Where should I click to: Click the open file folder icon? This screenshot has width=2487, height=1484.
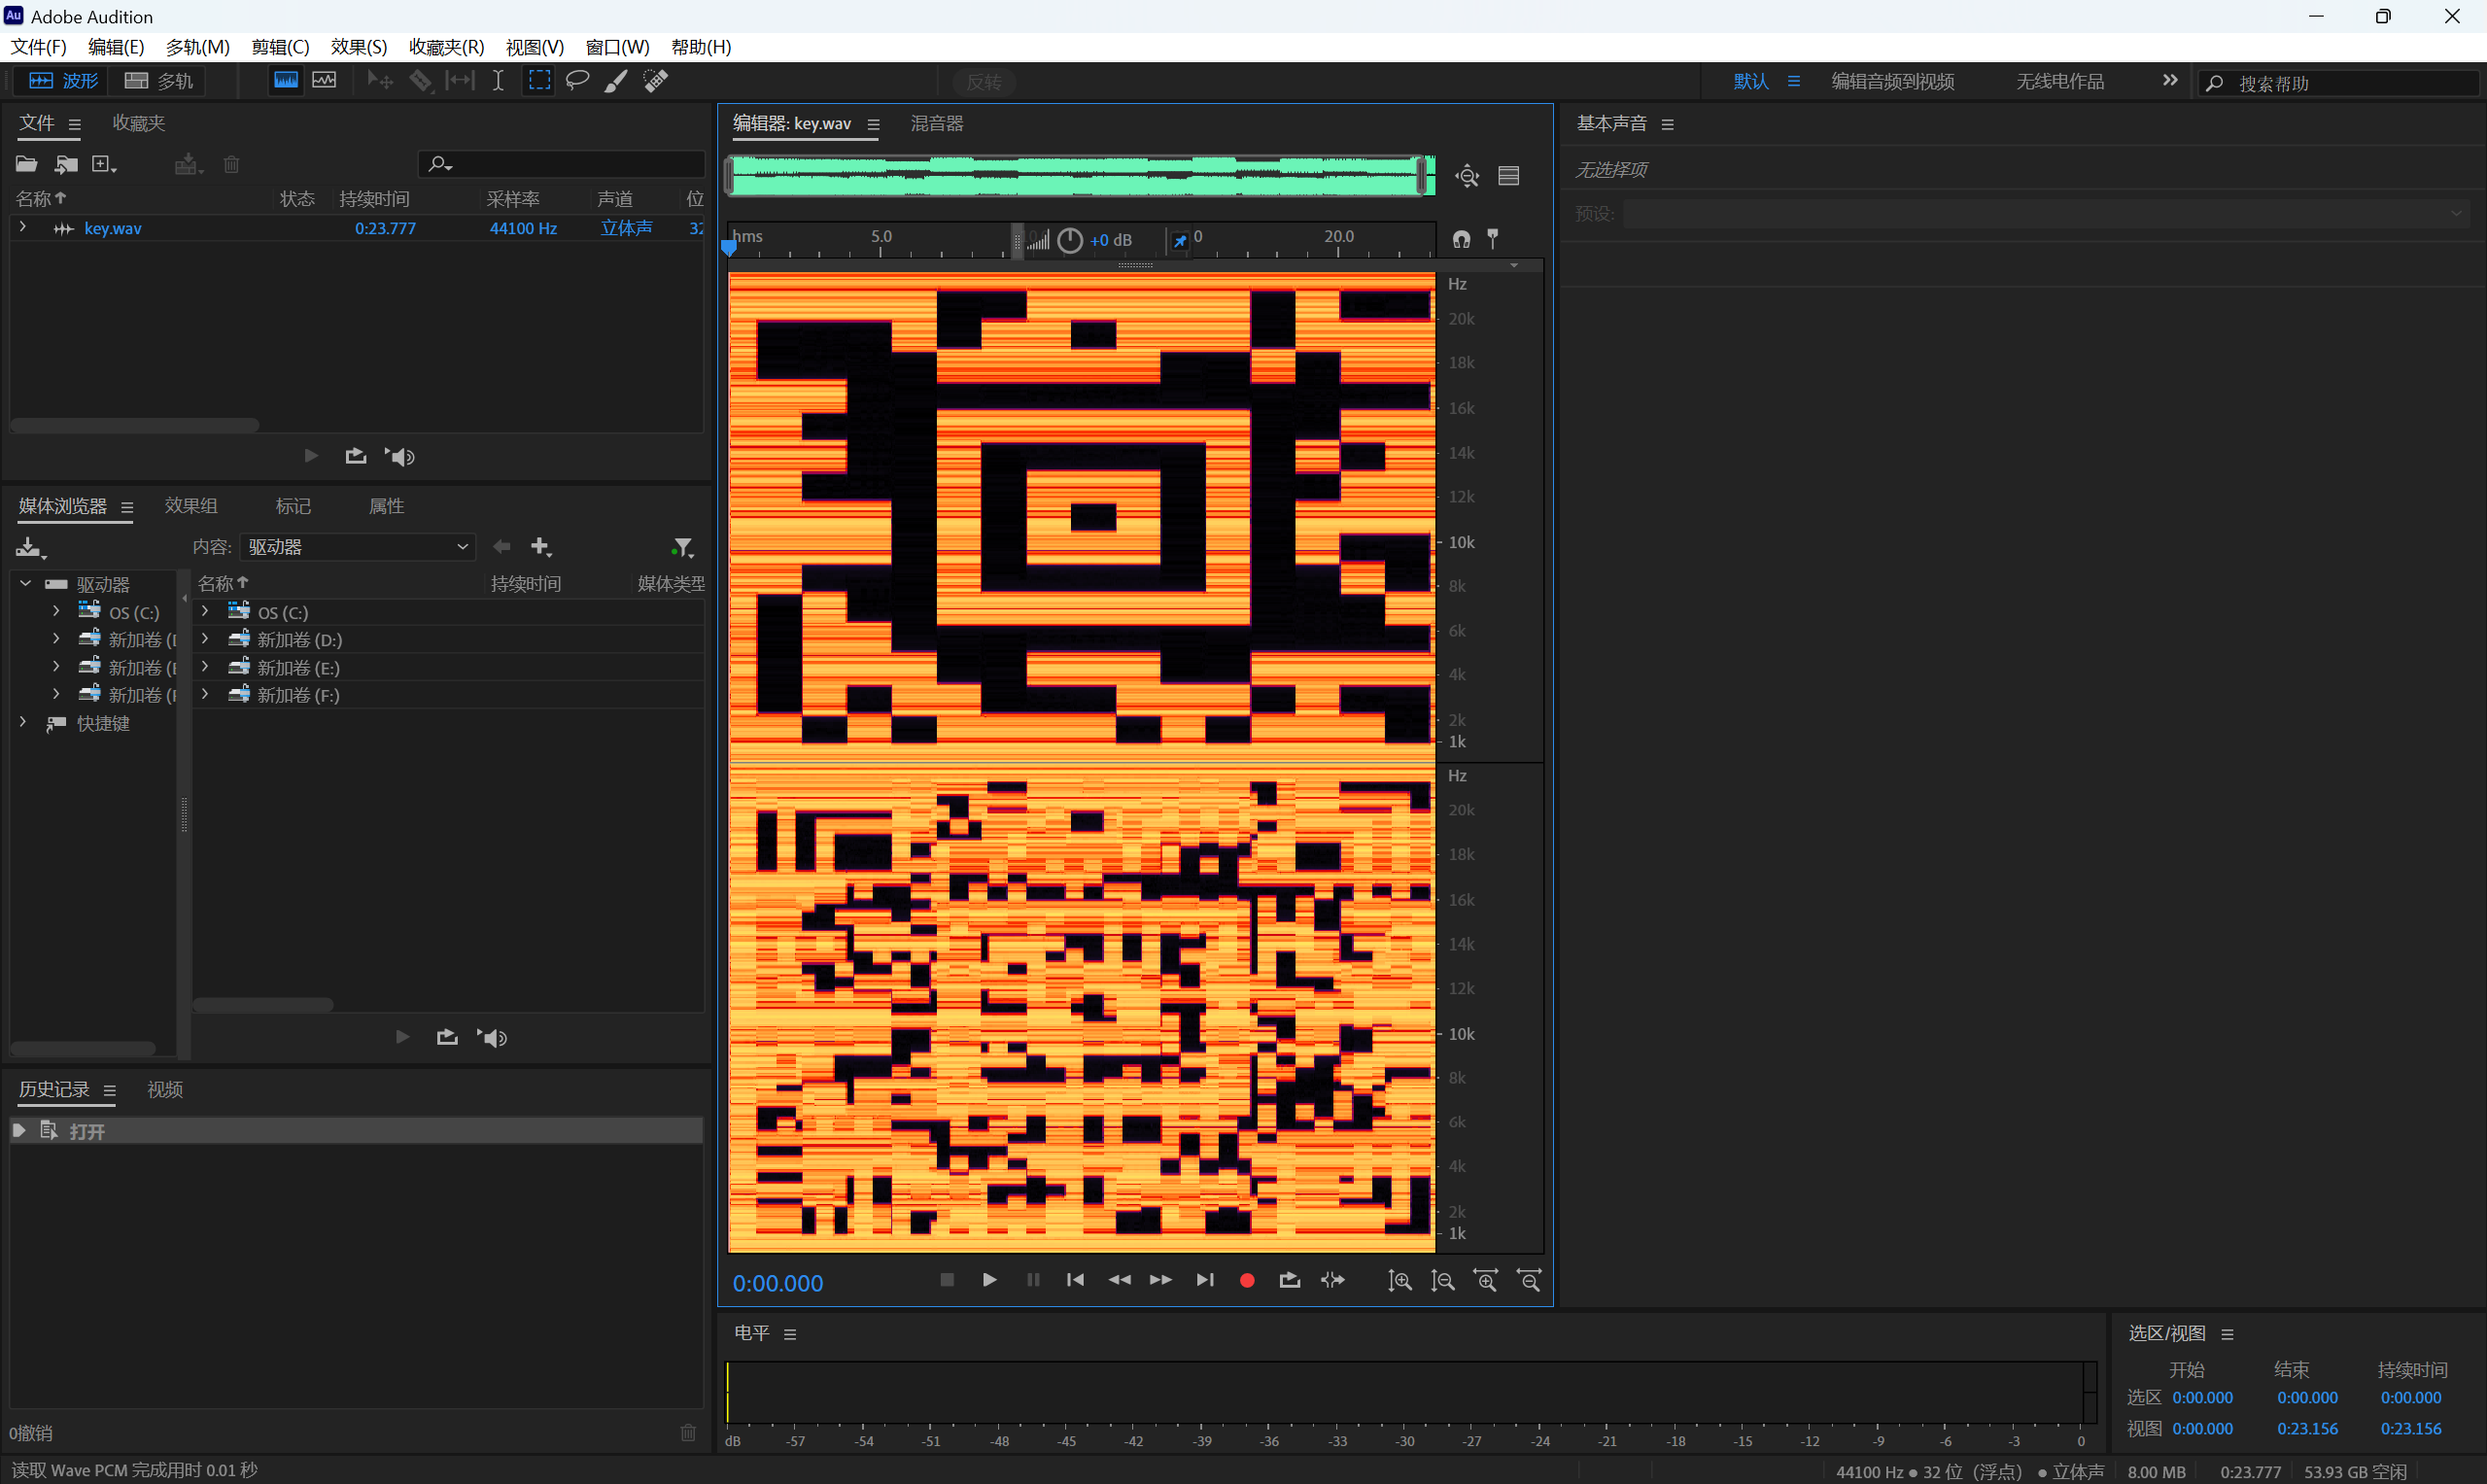click(27, 164)
